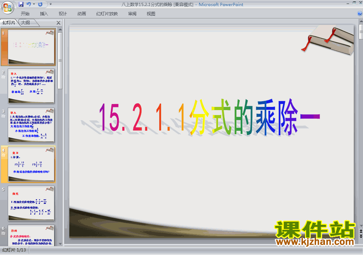The image size is (363, 255).
Task: Select slide 2 导入 thumbnail
Action: (31, 86)
